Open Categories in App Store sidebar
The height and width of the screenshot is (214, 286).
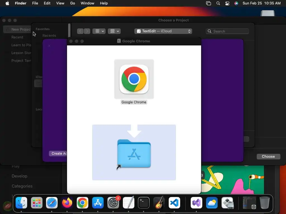pyautogui.click(x=22, y=186)
